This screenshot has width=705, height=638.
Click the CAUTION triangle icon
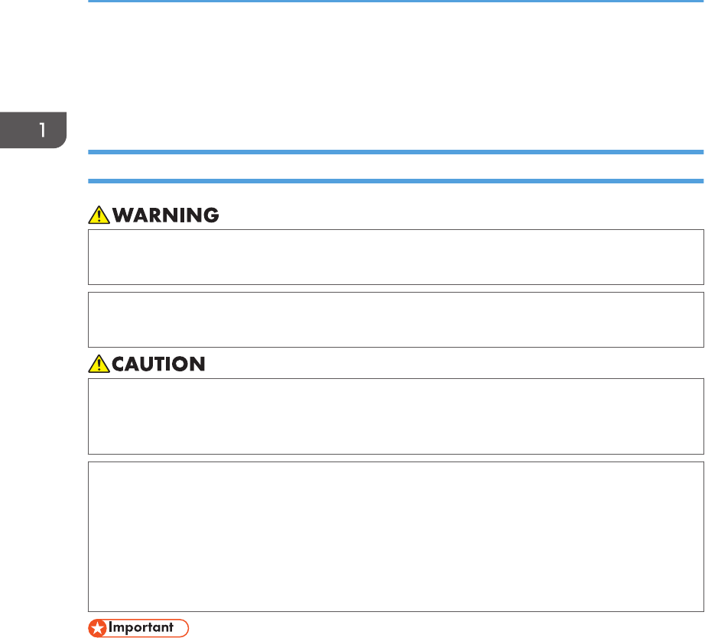[99, 364]
